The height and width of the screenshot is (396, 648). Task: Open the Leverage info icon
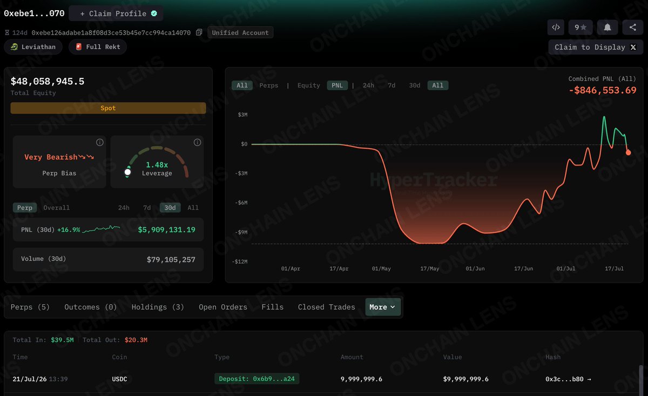click(x=197, y=143)
